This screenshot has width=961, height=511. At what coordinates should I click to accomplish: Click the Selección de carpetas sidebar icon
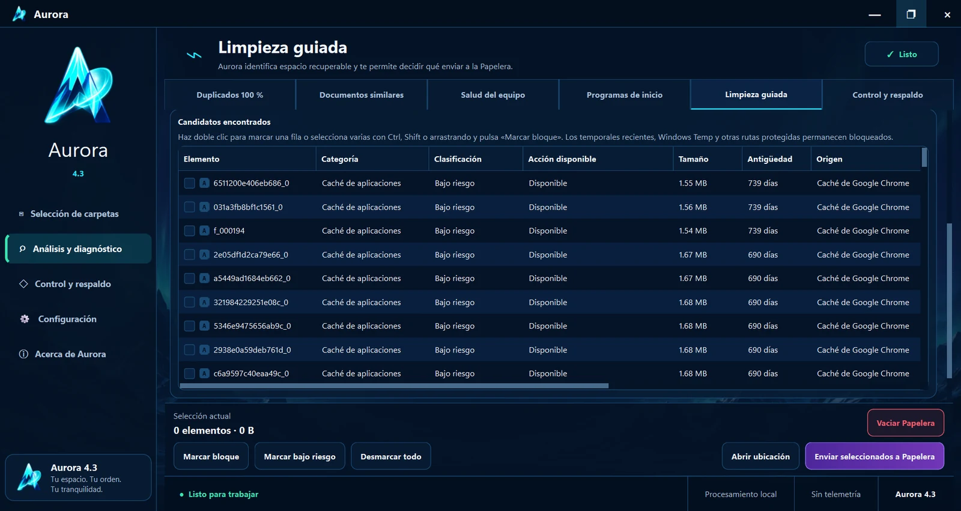tap(22, 214)
